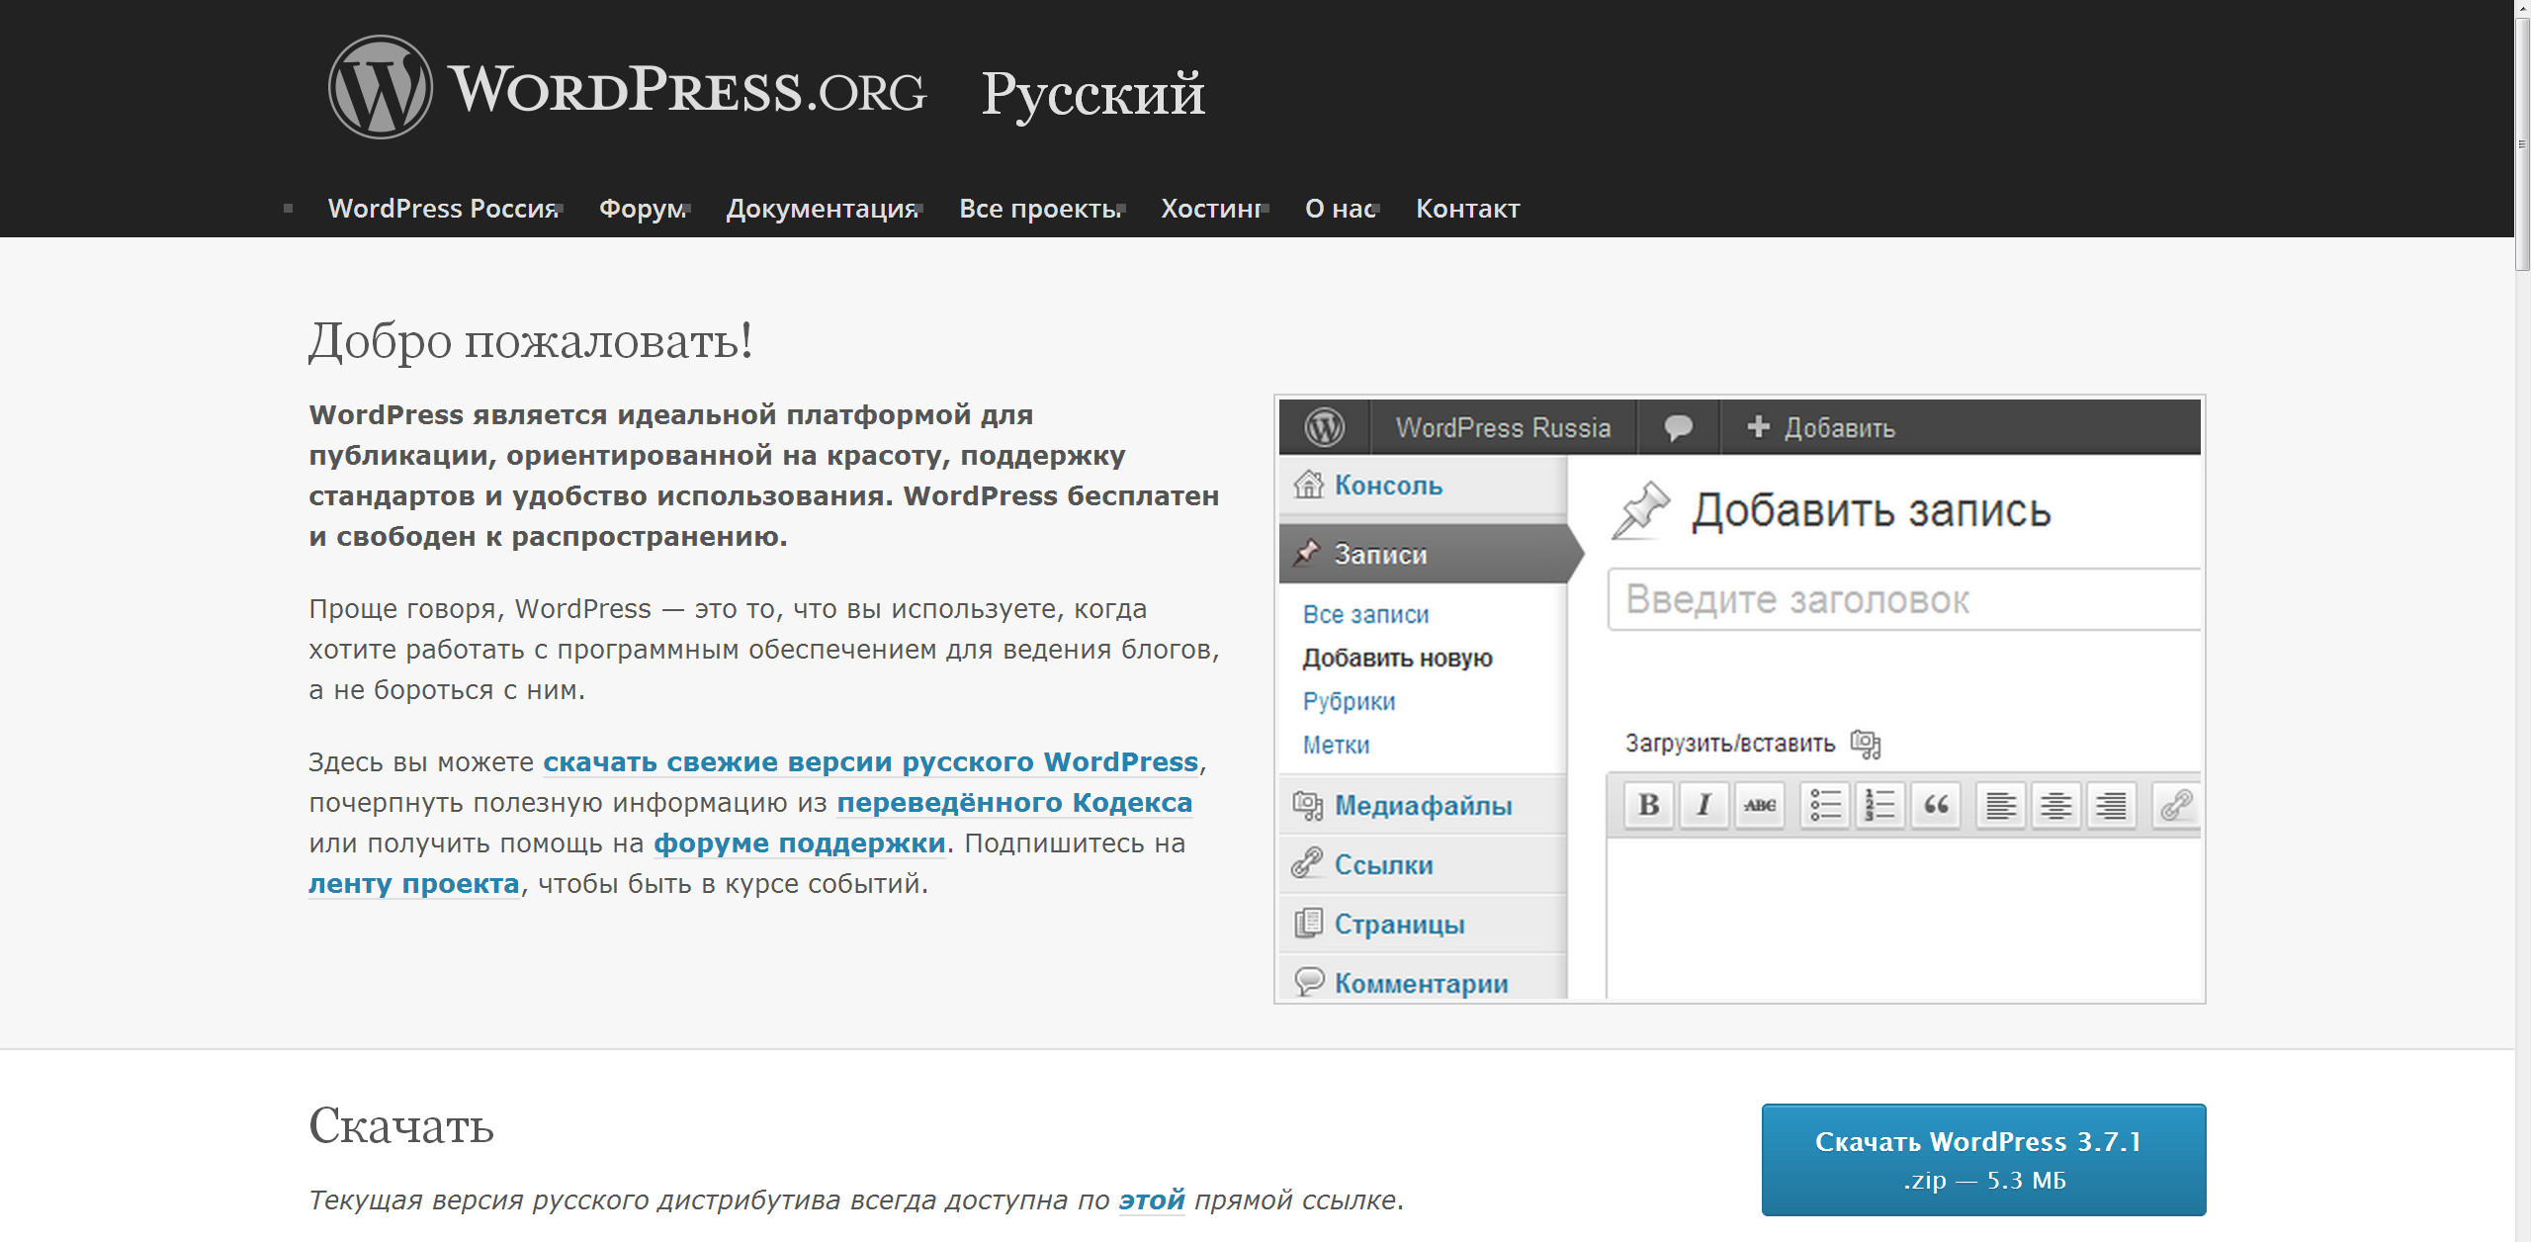Click the italic I icon in editor image
The image size is (2531, 1242).
1703,805
